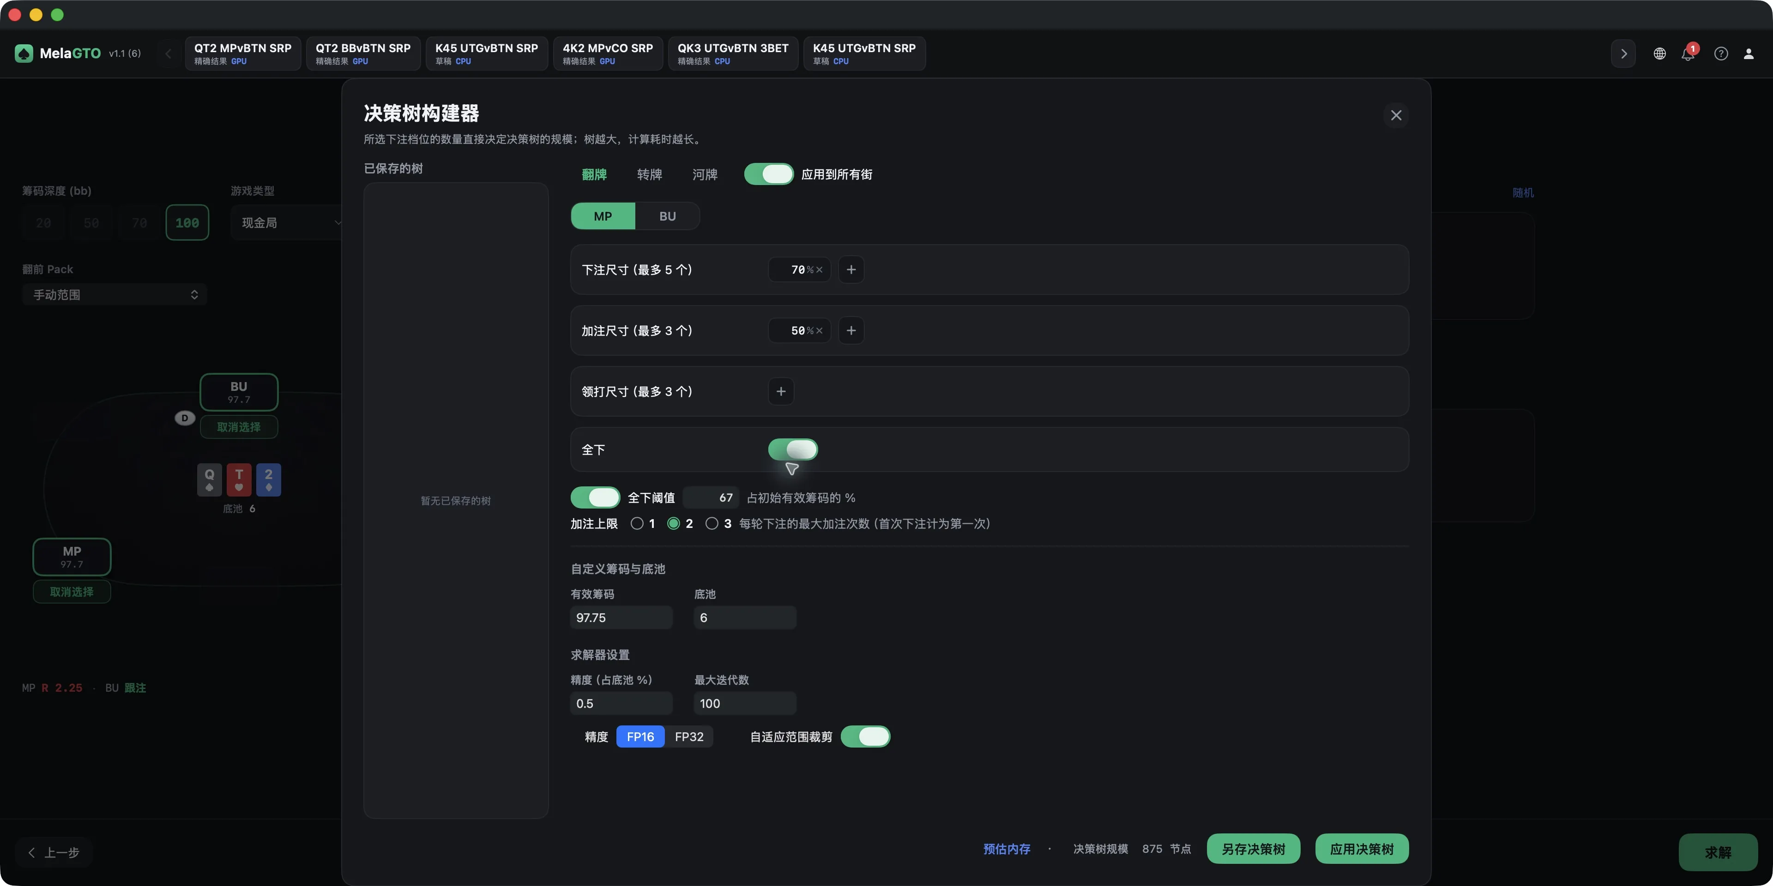Click 应用决策树 apply button
This screenshot has width=1773, height=886.
click(x=1362, y=849)
